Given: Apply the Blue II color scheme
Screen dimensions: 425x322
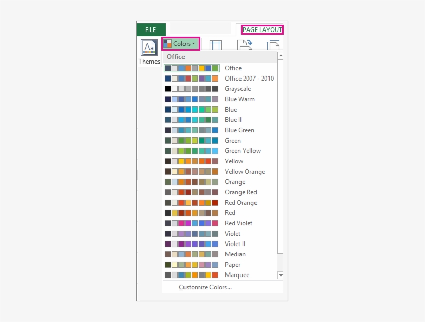Looking at the screenshot, I should pos(220,120).
